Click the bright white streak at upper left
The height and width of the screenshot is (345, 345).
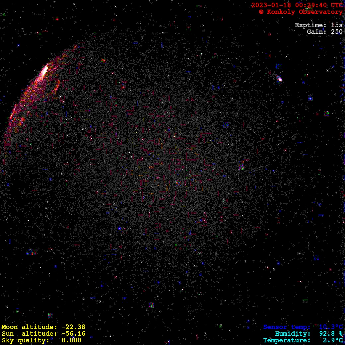coord(44,71)
